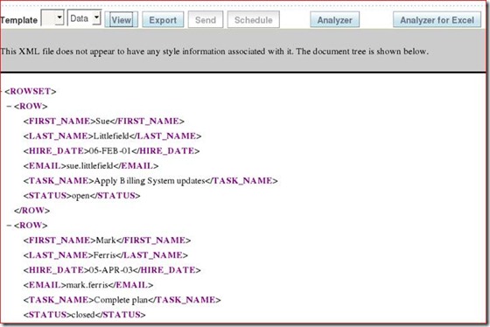Screen dimensions: 490x327
Task: Click the STATUS value closed
Action: (83, 315)
